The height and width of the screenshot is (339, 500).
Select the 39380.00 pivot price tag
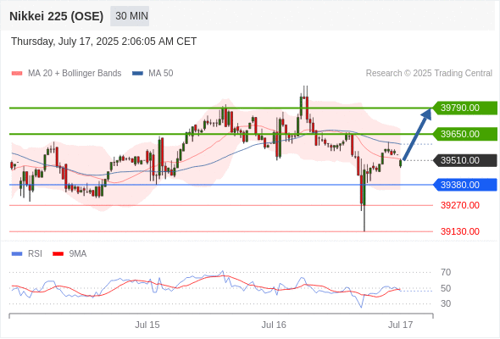(x=465, y=185)
